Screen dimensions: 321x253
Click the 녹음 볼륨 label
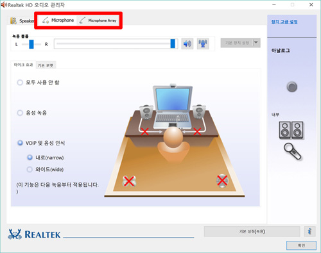(x=21, y=36)
